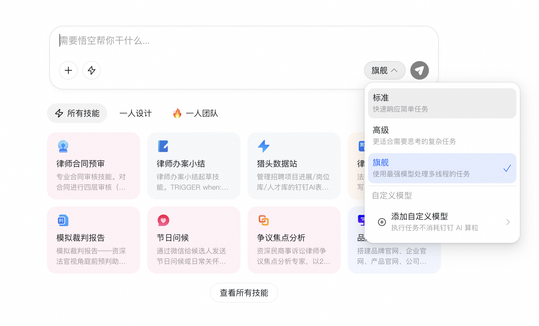The height and width of the screenshot is (326, 539).
Task: Select the 所有技能 tab
Action: [x=77, y=113]
